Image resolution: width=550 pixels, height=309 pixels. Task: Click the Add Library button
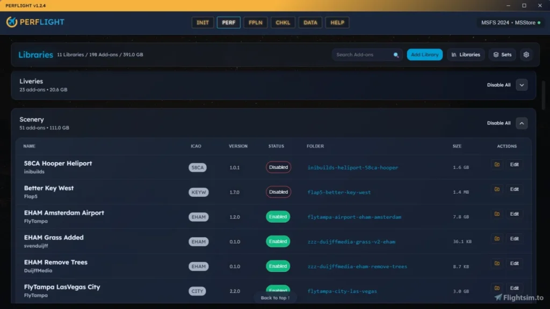point(424,55)
